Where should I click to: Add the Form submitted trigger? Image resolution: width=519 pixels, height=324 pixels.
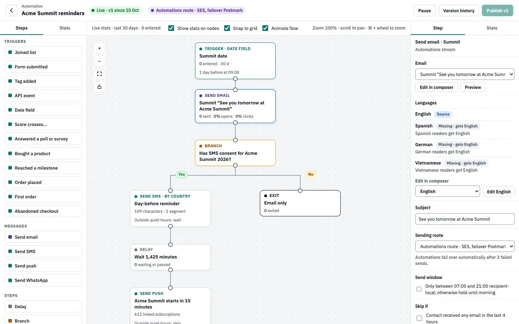coord(43,67)
